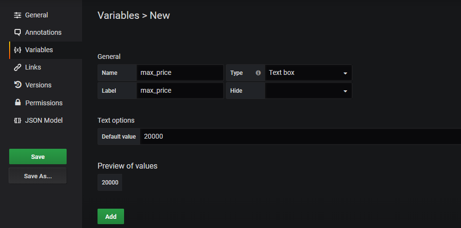
Task: Click the Annotations comment icon
Action: 18,32
